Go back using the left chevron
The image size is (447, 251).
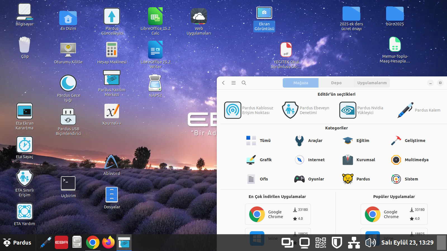click(x=223, y=83)
